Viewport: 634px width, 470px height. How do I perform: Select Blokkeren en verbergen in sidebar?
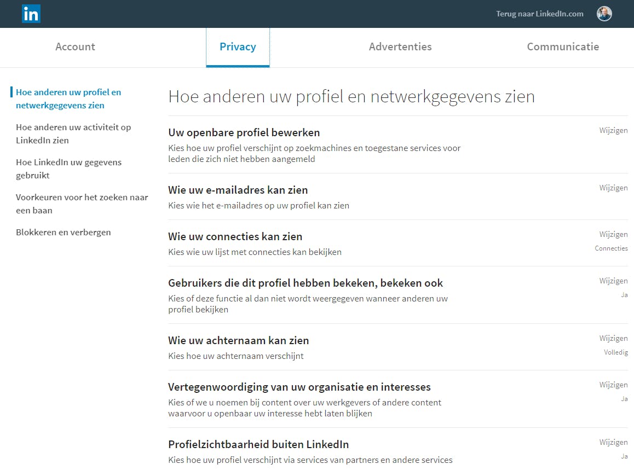(64, 232)
